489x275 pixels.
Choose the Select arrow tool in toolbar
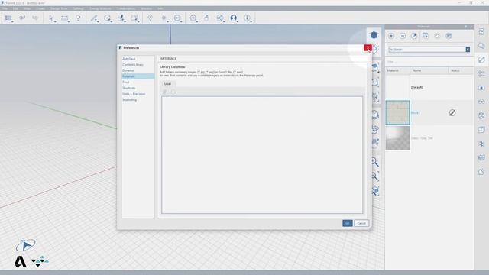coord(51,18)
